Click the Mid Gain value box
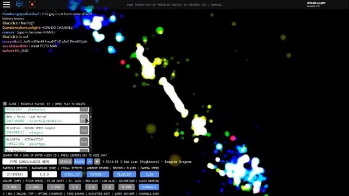 (92, 187)
